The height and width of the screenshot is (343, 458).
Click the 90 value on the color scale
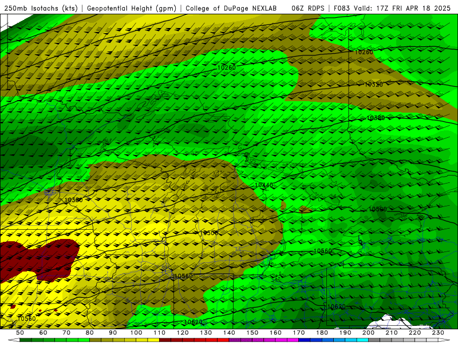click(113, 333)
